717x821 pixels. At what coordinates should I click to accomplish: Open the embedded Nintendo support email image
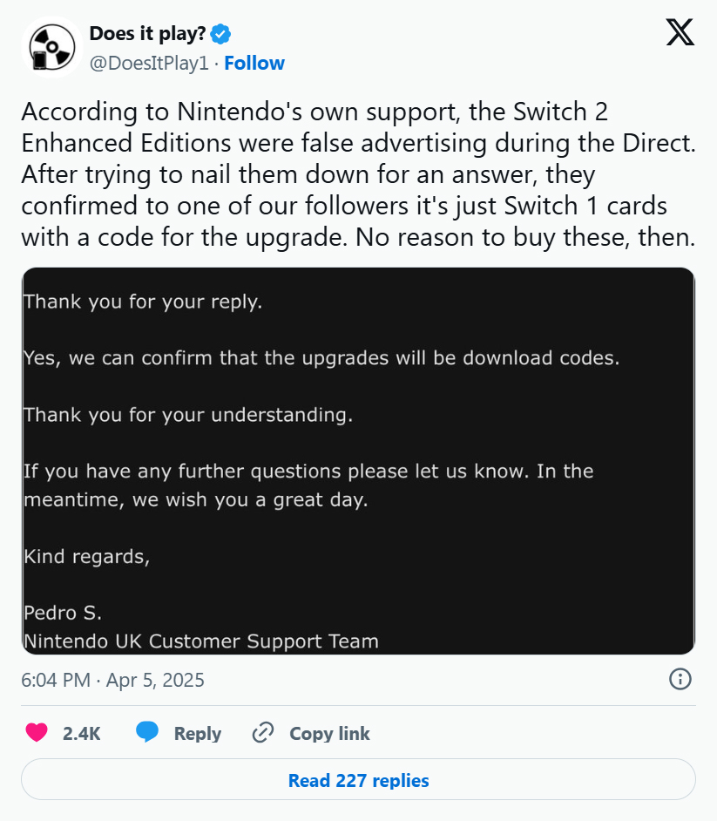(359, 461)
